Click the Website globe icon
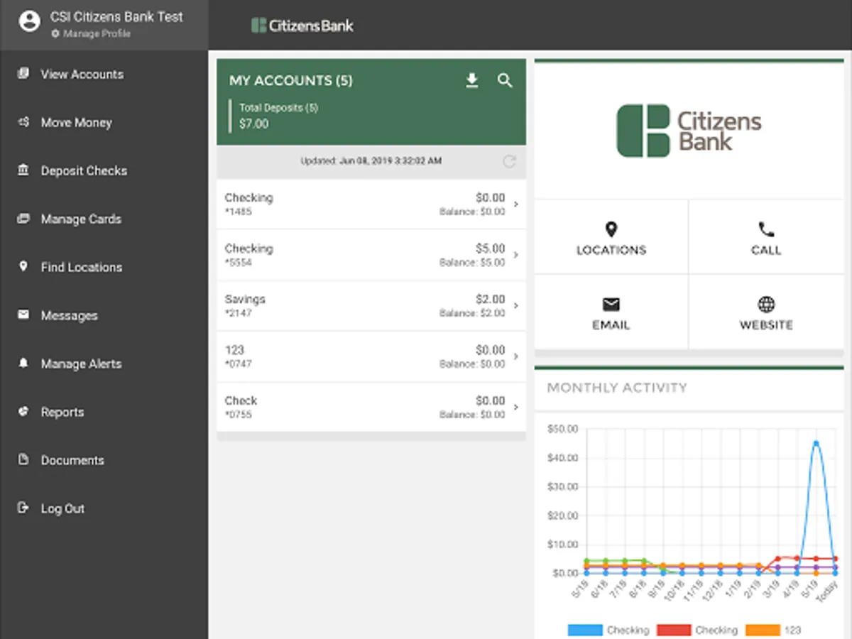Viewport: 852px width, 639px height. point(766,305)
